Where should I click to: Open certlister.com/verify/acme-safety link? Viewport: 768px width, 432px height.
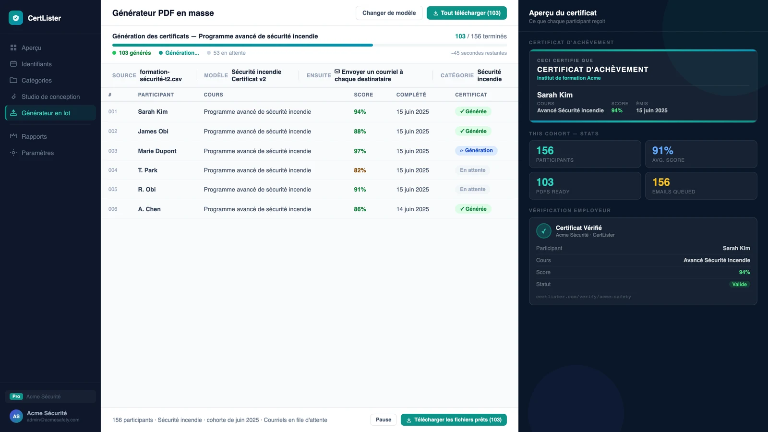(584, 297)
